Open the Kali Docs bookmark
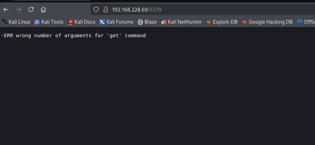The width and height of the screenshot is (315, 145). tap(81, 22)
